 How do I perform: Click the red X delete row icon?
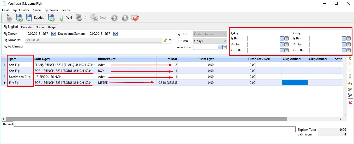(x=350, y=103)
